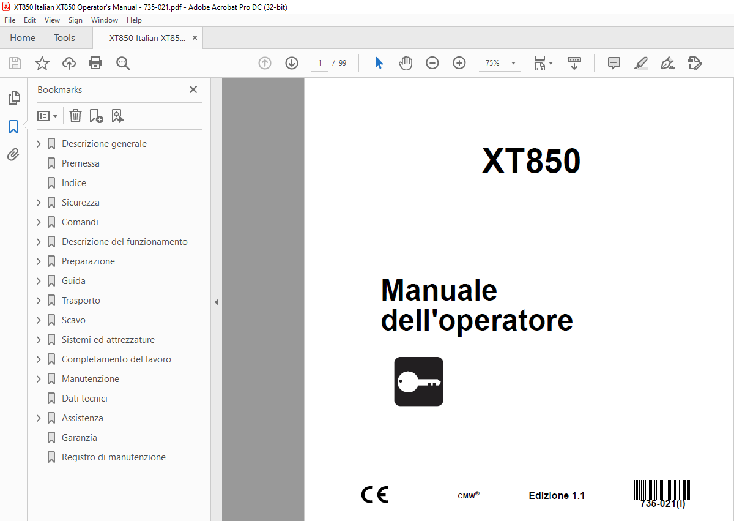Zoom in with plus button
This screenshot has width=734, height=521.
tap(459, 63)
